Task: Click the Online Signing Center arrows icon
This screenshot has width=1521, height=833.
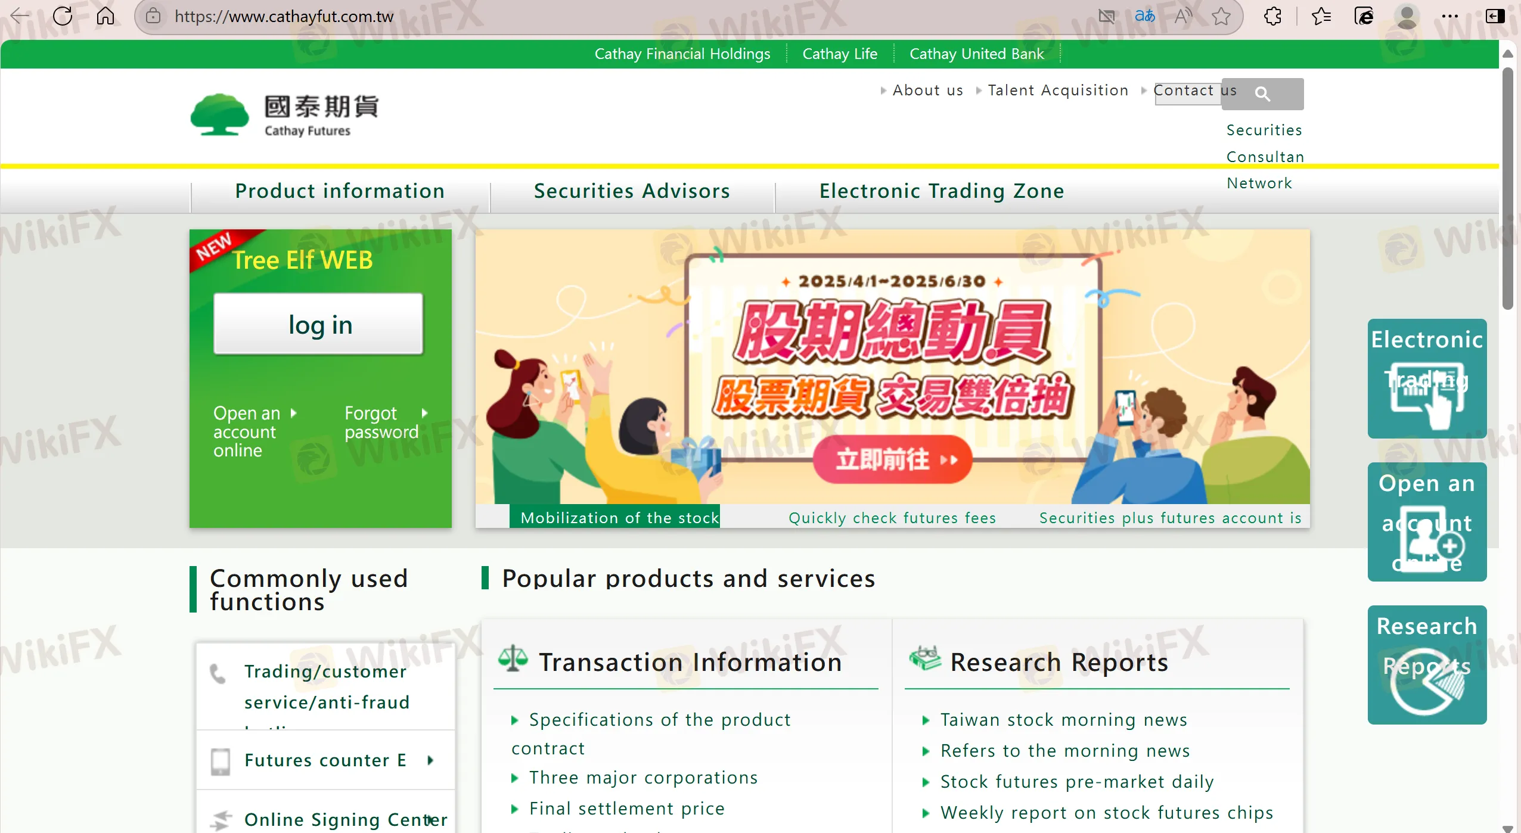Action: (221, 820)
